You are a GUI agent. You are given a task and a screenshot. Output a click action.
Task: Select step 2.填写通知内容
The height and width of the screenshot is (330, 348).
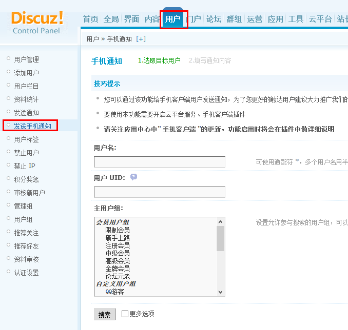[210, 60]
